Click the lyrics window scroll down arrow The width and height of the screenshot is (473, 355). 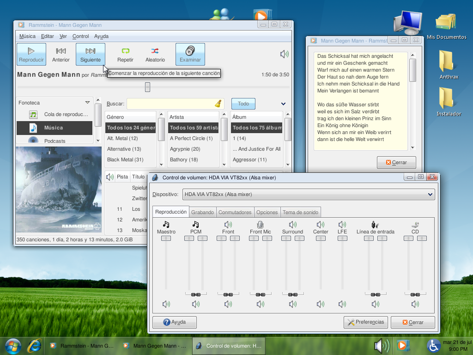point(412,147)
